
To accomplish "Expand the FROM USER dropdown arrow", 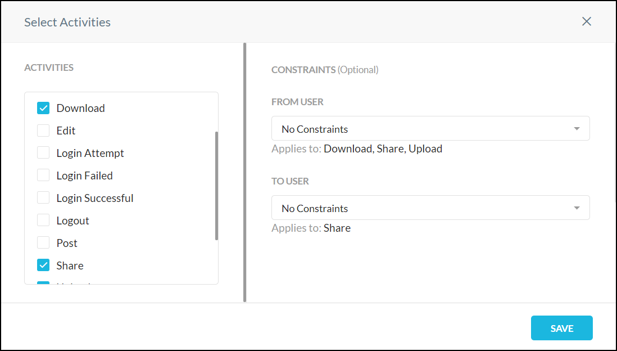I will 577,128.
